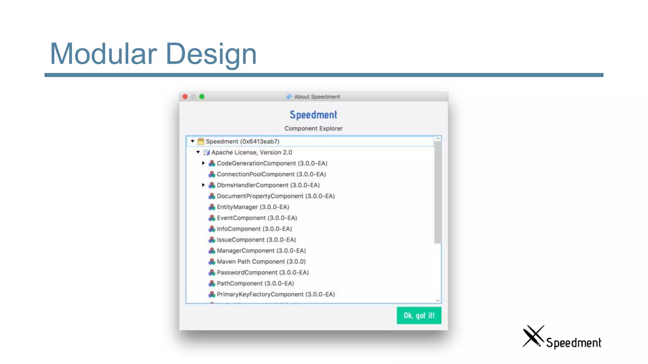Click the InfoComponent icon

212,229
